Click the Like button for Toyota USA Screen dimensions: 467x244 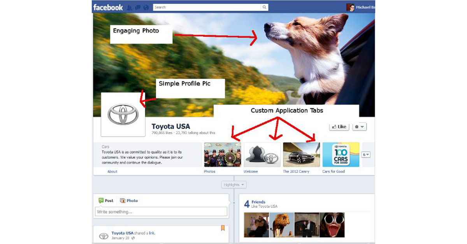338,126
